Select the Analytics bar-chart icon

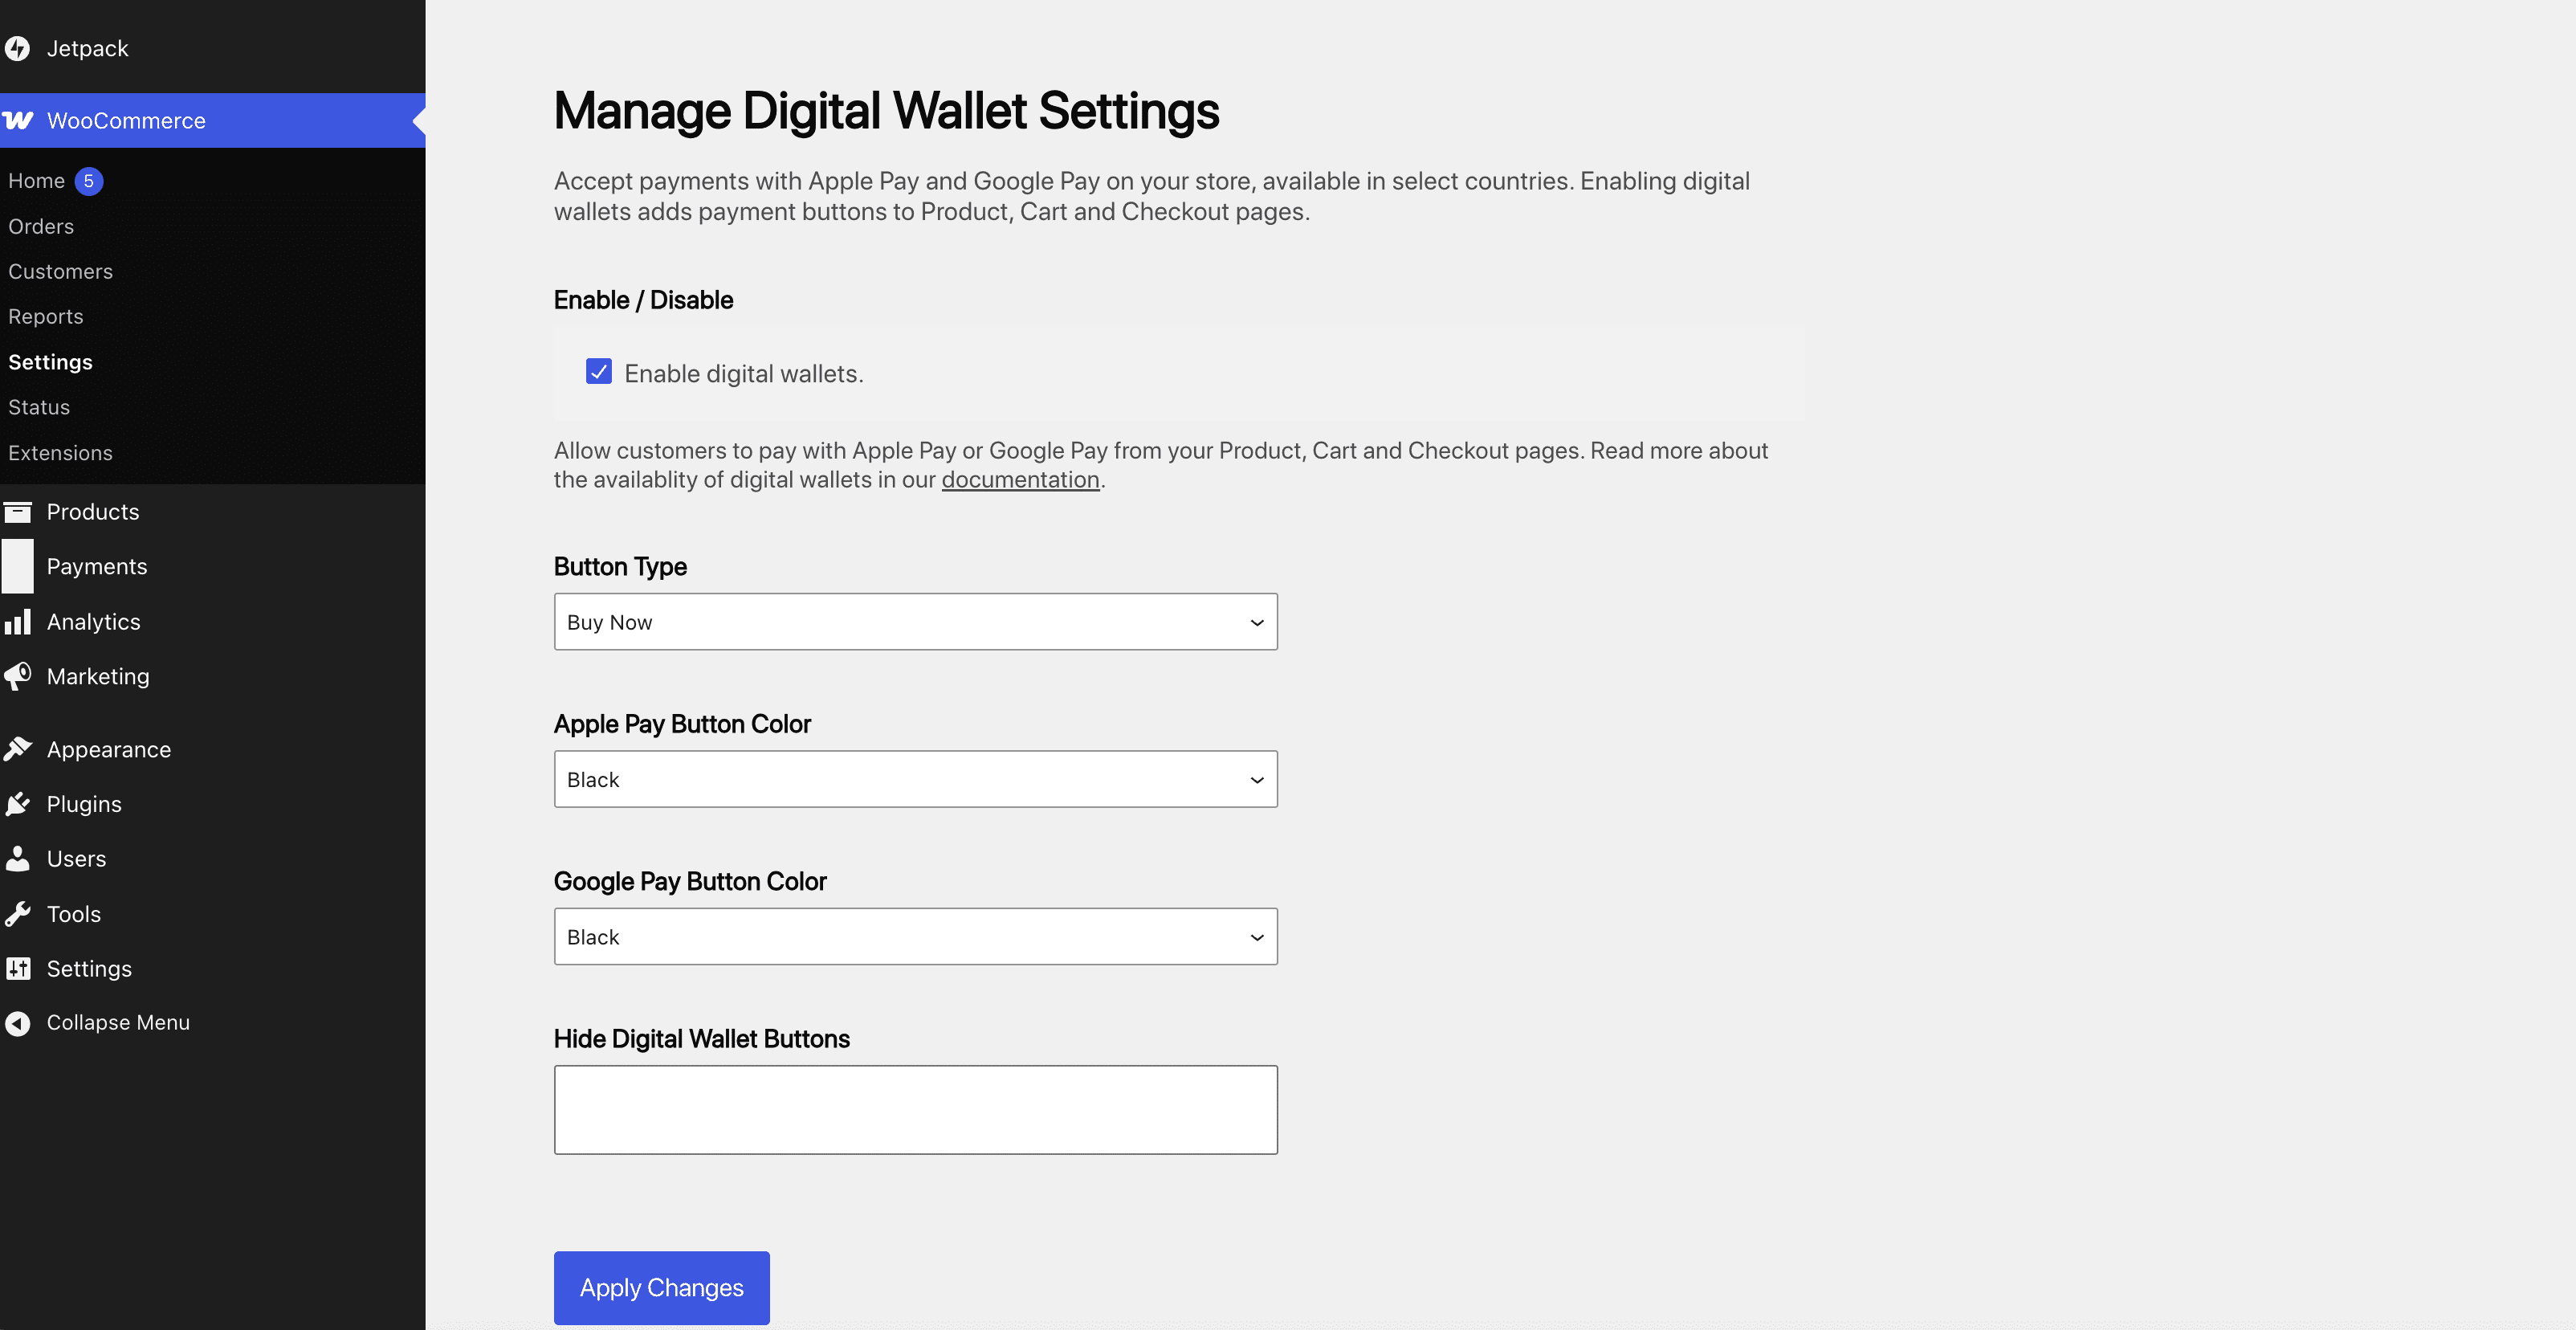(18, 621)
